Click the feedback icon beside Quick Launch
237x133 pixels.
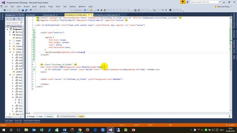click(x=188, y=2)
